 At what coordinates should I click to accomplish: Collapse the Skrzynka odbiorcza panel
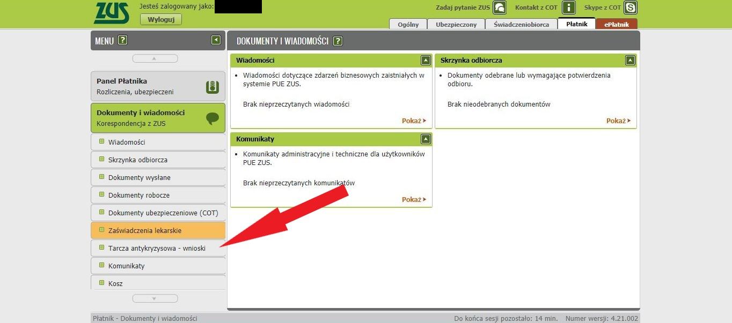629,60
